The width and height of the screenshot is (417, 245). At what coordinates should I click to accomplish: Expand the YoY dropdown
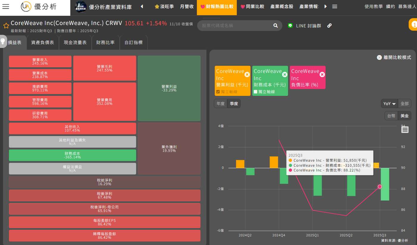[389, 104]
